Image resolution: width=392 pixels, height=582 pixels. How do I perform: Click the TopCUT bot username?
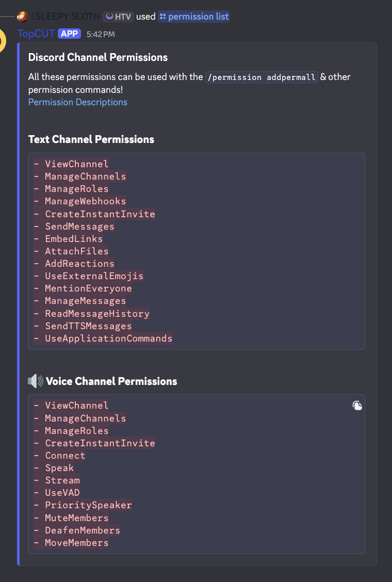(36, 34)
